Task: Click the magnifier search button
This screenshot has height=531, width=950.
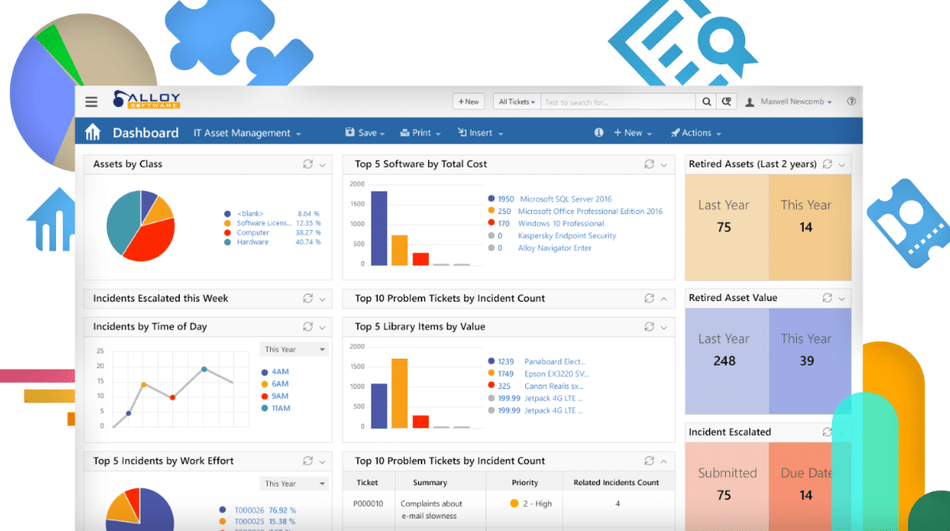Action: 706,102
